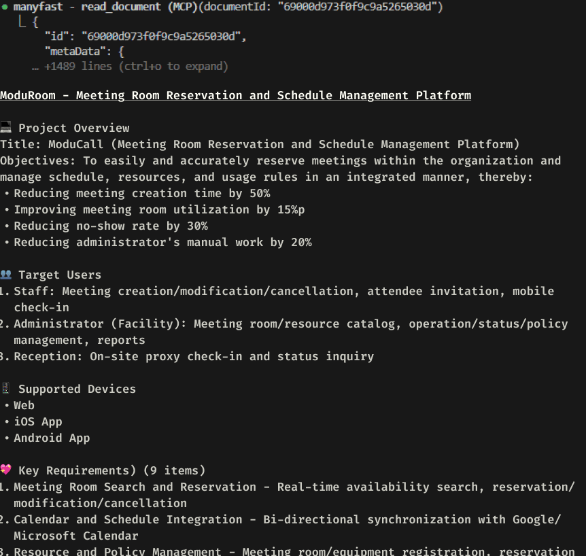586x556 pixels.
Task: Click the "modification/cancellation" continuation line
Action: pos(100,503)
